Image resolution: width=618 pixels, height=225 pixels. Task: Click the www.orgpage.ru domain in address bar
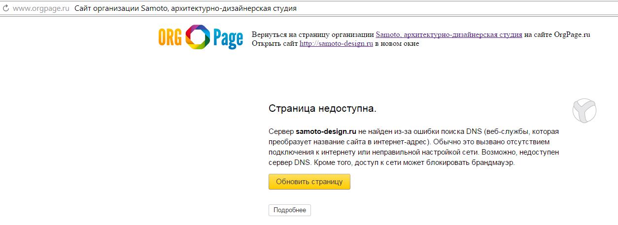(41, 9)
